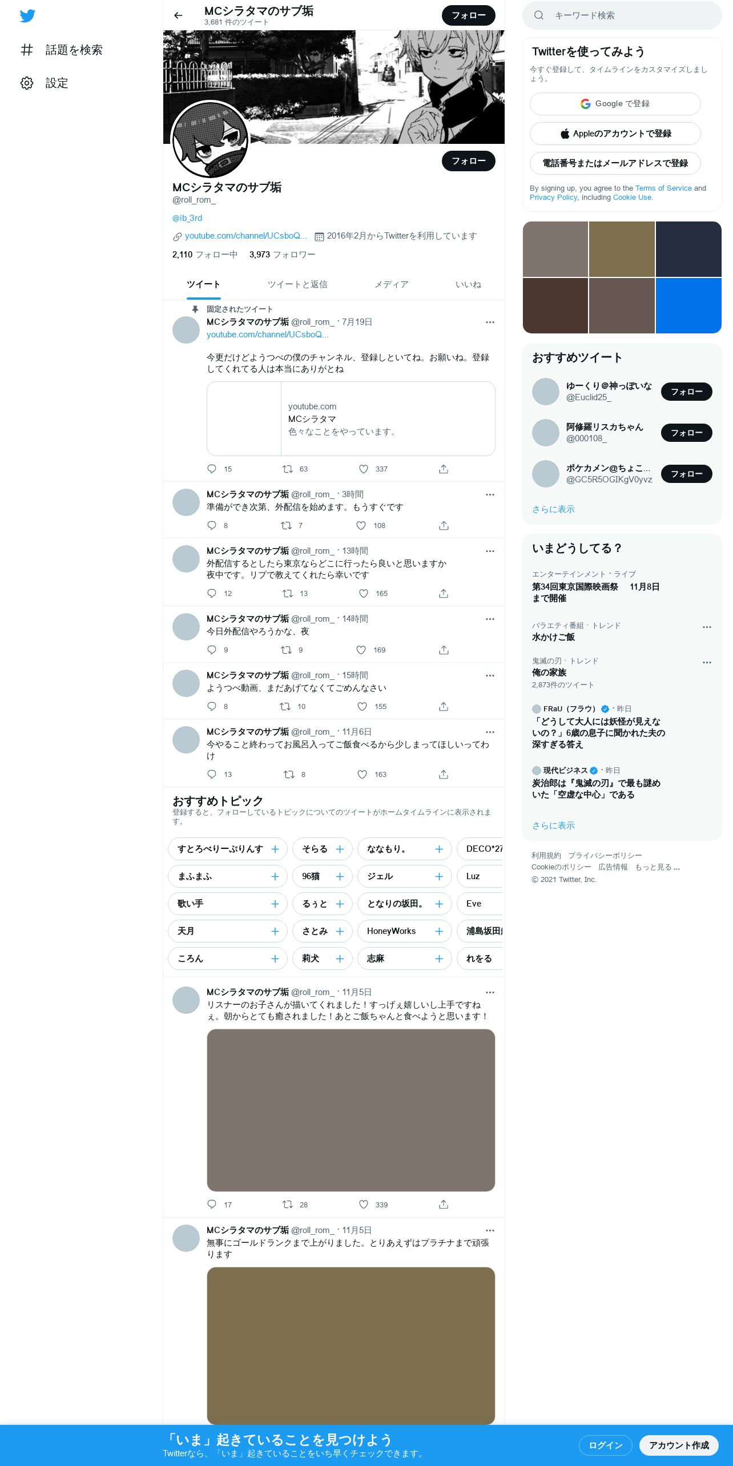
Task: Open 設定 gear icon
Action: click(x=27, y=83)
